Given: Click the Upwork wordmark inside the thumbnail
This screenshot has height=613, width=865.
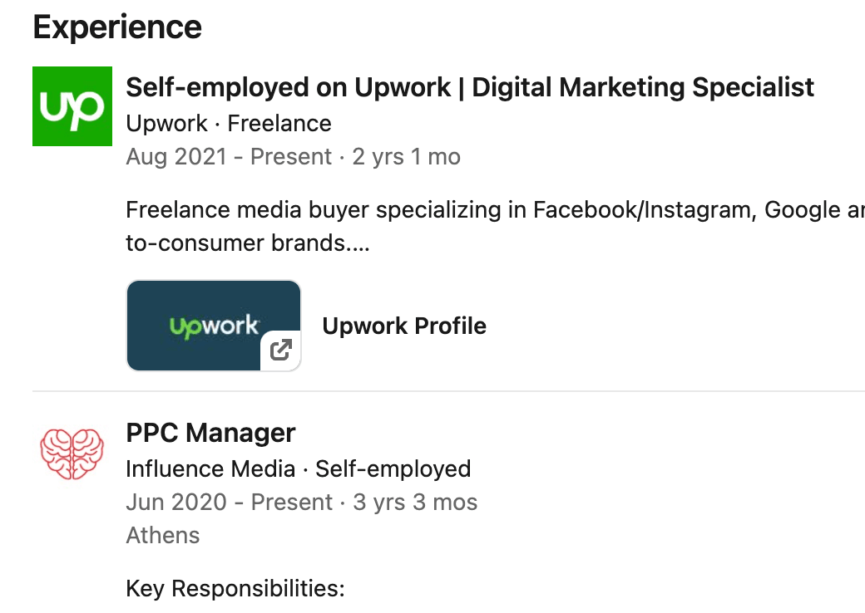Looking at the screenshot, I should 214,326.
